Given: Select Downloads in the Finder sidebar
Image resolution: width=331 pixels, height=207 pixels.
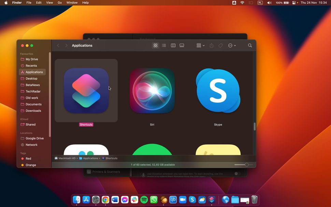Looking at the screenshot, I should coord(33,111).
